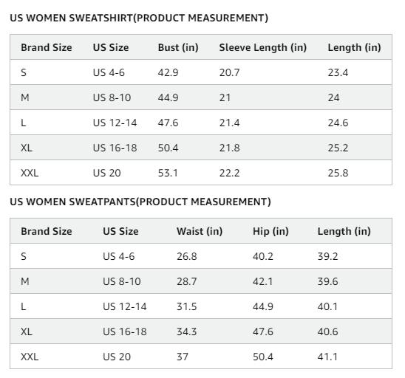Click the US 20 cell in sweatpants table
This screenshot has width=405, height=378.
[x=117, y=357]
